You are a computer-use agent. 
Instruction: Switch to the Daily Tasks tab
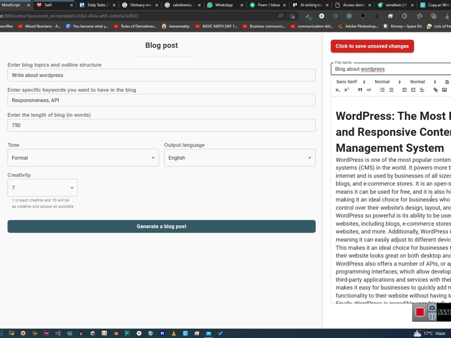98,5
